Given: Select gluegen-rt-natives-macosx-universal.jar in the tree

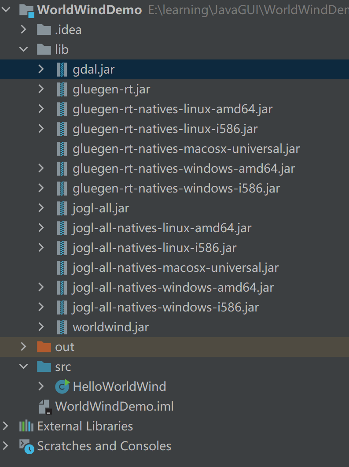Looking at the screenshot, I should tap(186, 149).
